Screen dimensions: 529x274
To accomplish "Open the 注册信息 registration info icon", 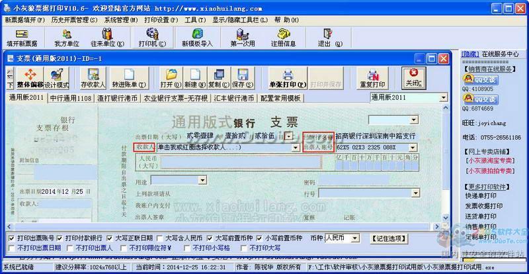I will point(283,36).
